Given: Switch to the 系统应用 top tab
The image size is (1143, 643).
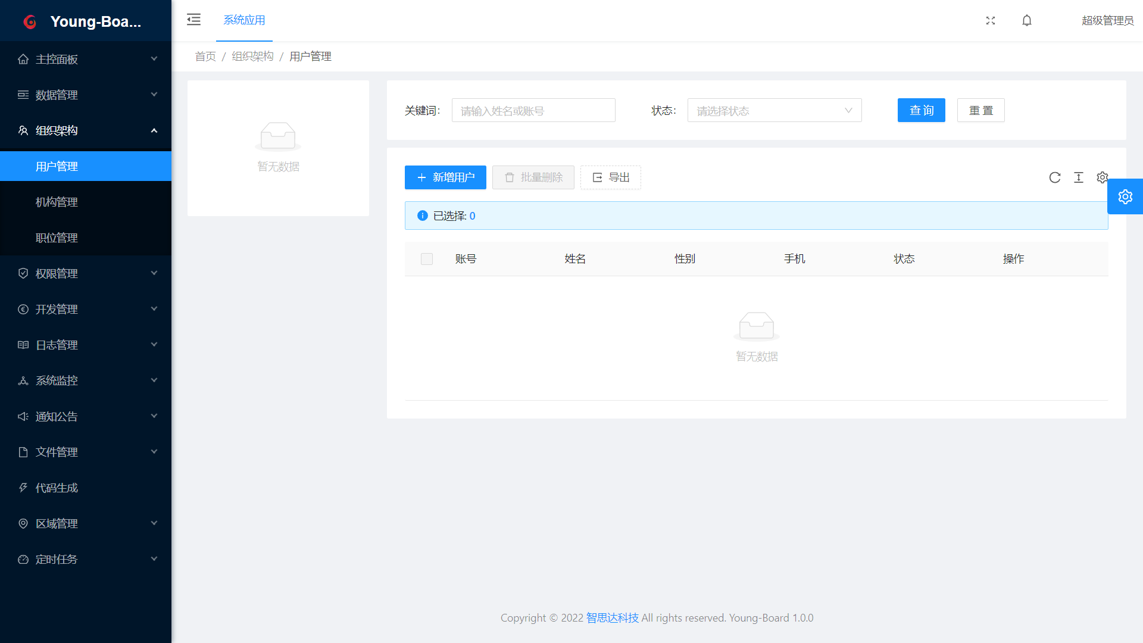Looking at the screenshot, I should click(x=244, y=20).
